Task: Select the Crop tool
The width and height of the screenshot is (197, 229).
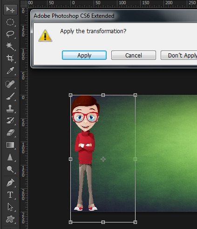Action: coord(10,58)
